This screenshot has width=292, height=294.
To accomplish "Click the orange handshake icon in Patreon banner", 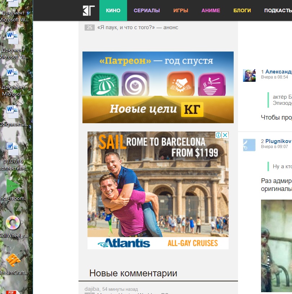I will [181, 84].
